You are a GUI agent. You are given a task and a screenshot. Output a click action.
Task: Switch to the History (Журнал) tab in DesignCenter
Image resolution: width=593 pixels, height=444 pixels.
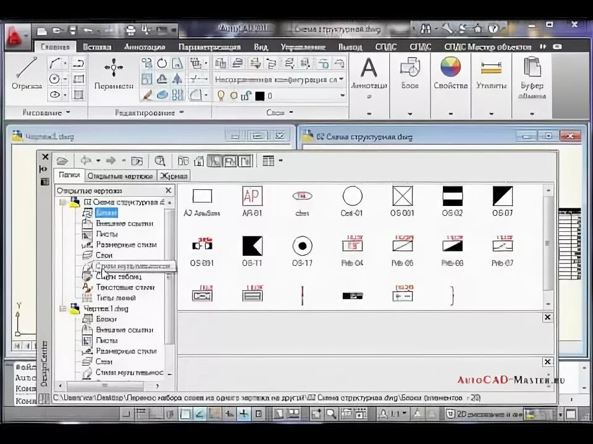174,176
